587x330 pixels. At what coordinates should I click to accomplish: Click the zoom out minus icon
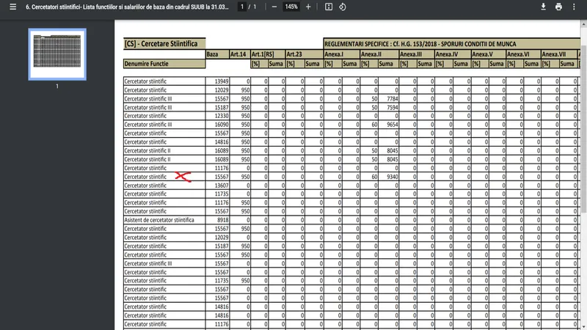(274, 7)
